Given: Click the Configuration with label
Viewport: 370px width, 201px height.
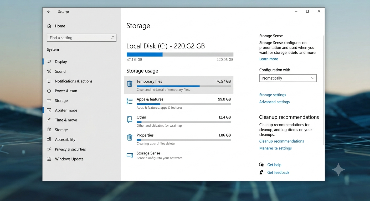Looking at the screenshot, I should (275, 70).
